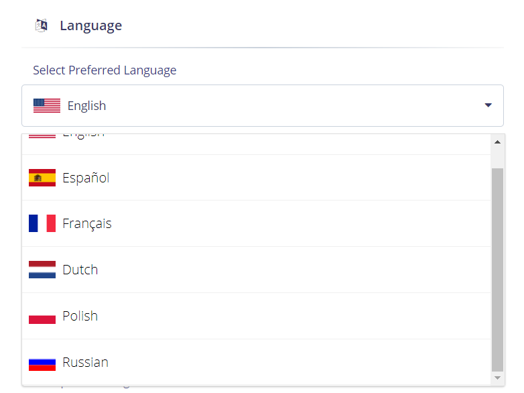The height and width of the screenshot is (393, 524).
Task: Click the Language section heading
Action: (x=91, y=25)
